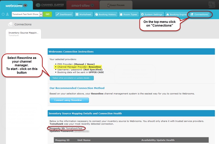Switch to the smart-sites tab

[83, 5]
